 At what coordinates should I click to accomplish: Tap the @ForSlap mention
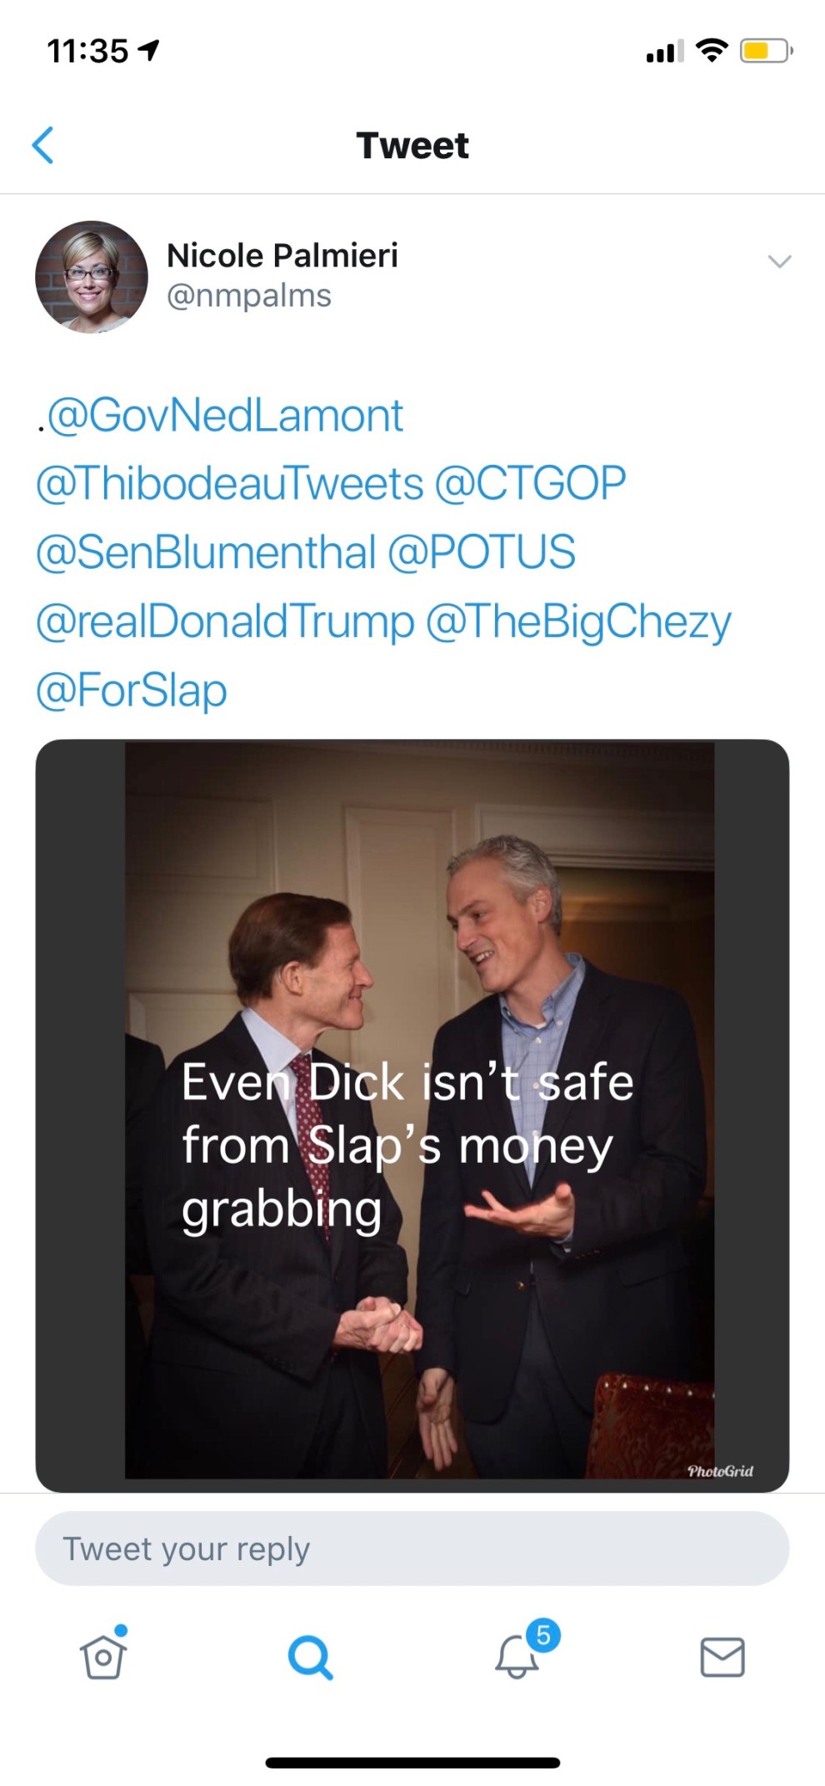coord(132,691)
